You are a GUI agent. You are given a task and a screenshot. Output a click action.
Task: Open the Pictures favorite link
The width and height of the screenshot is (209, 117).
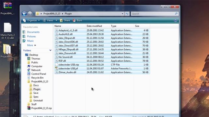click(31, 36)
